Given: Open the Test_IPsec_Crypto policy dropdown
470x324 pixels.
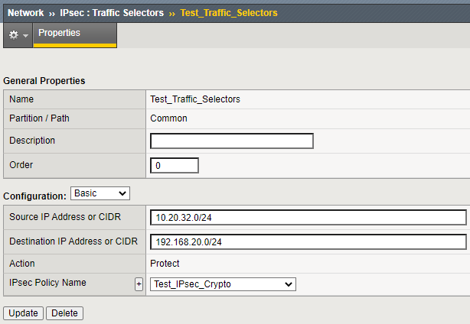Looking at the screenshot, I should tap(223, 284).
